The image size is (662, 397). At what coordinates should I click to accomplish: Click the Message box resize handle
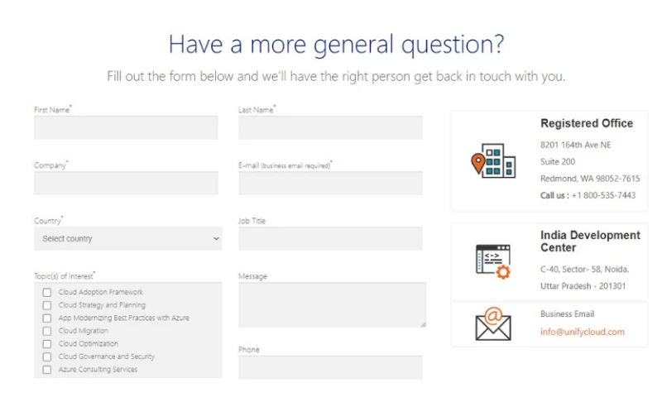point(423,324)
